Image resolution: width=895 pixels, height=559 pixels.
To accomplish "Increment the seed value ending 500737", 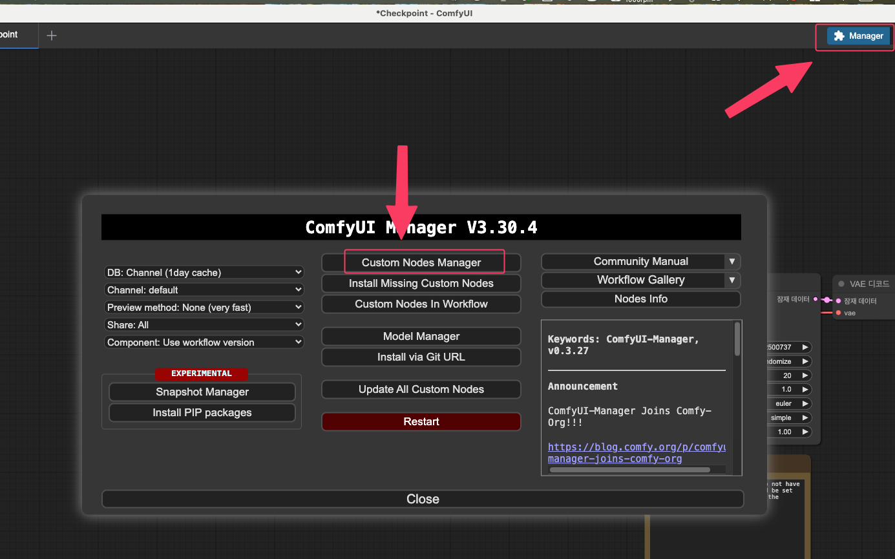I will [x=805, y=348].
